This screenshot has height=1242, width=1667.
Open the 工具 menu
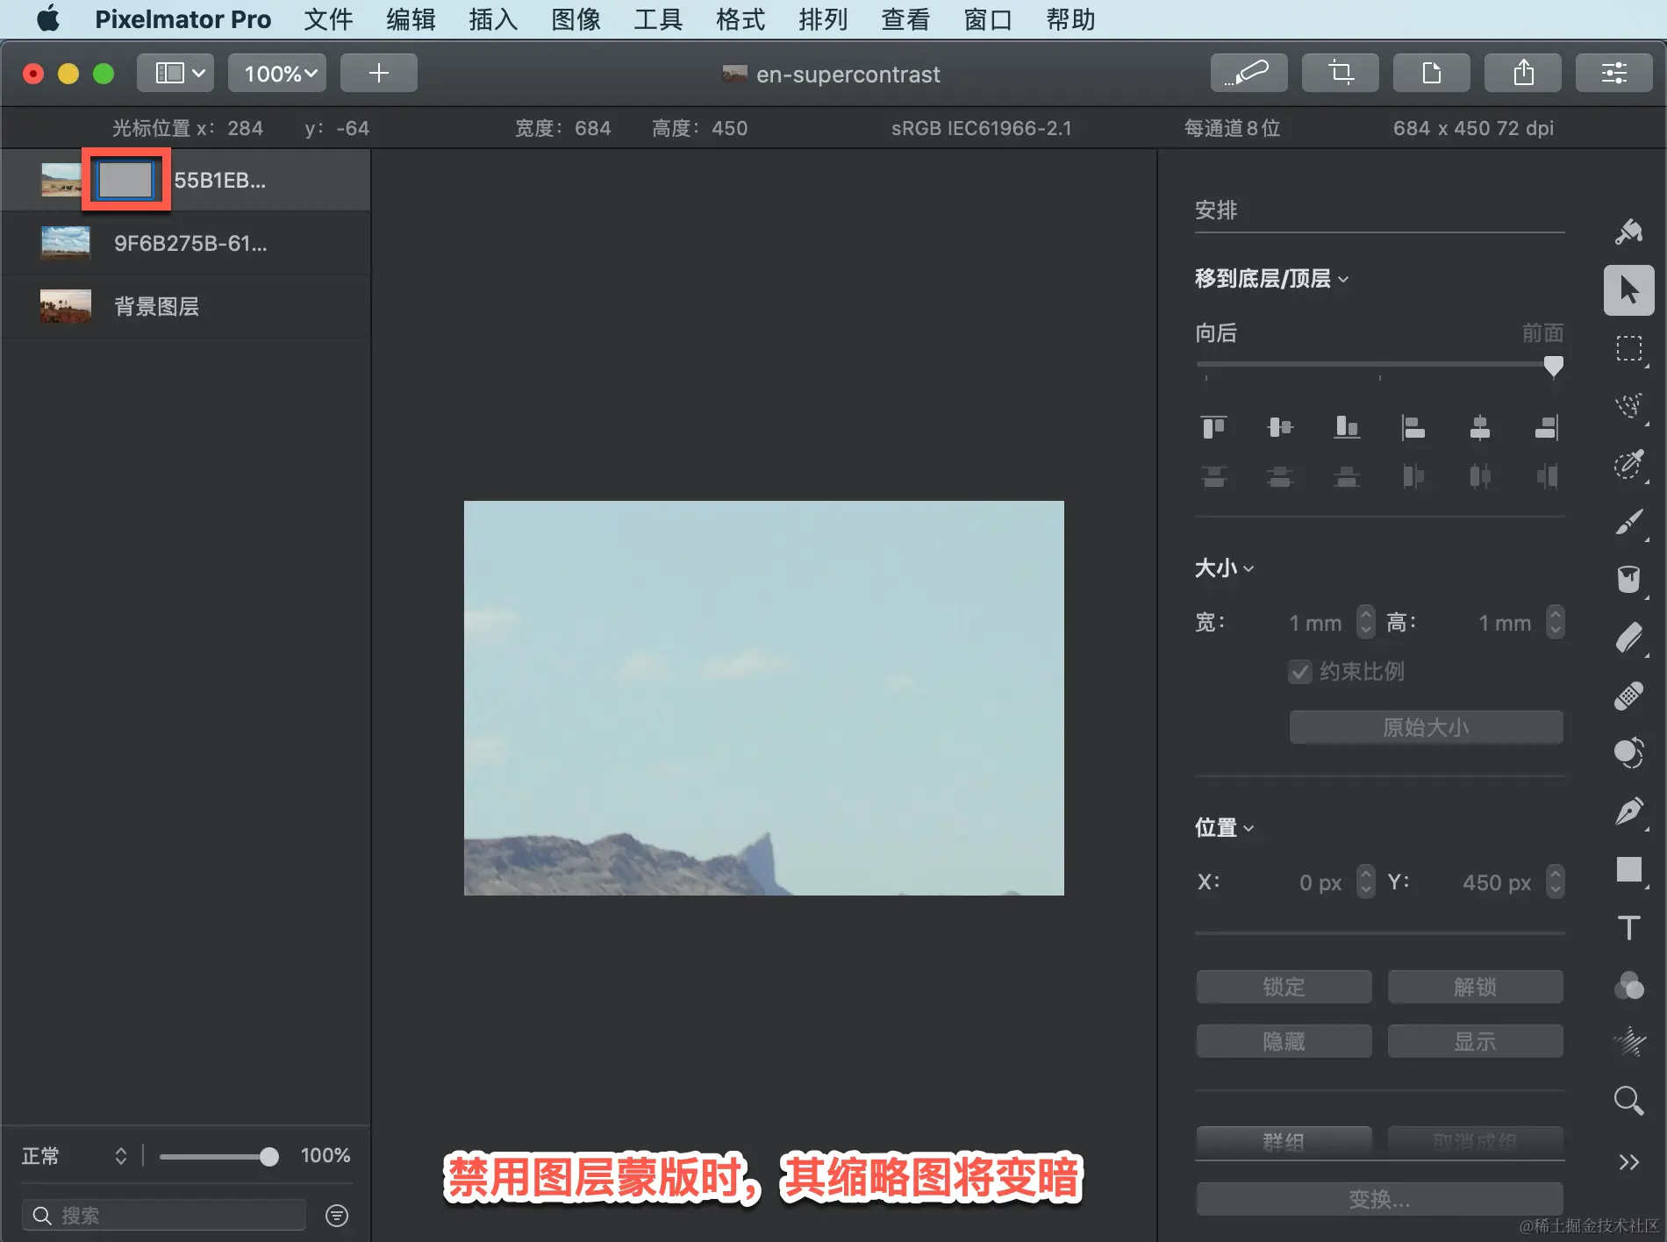(658, 19)
